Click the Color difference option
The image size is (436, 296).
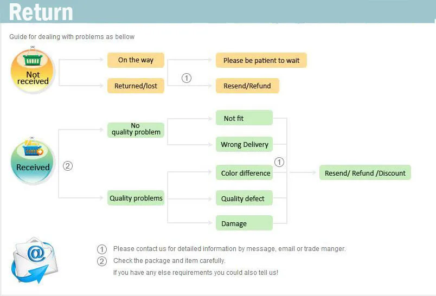pos(244,173)
